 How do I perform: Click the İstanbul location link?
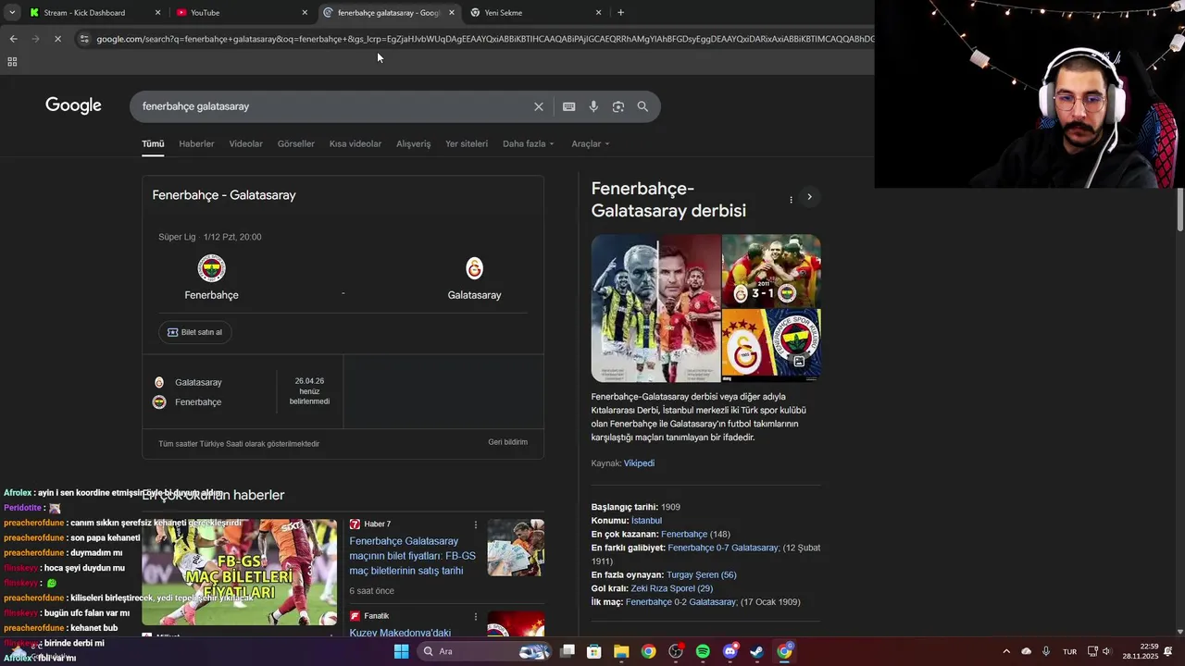coord(646,521)
